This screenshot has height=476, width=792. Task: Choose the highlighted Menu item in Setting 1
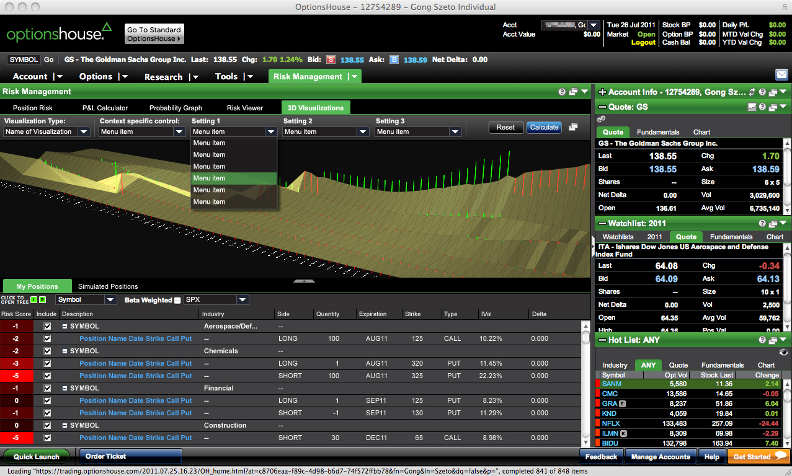(234, 178)
